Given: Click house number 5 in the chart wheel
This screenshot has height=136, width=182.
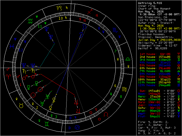Looking at the screenshot, I should point(96,110).
